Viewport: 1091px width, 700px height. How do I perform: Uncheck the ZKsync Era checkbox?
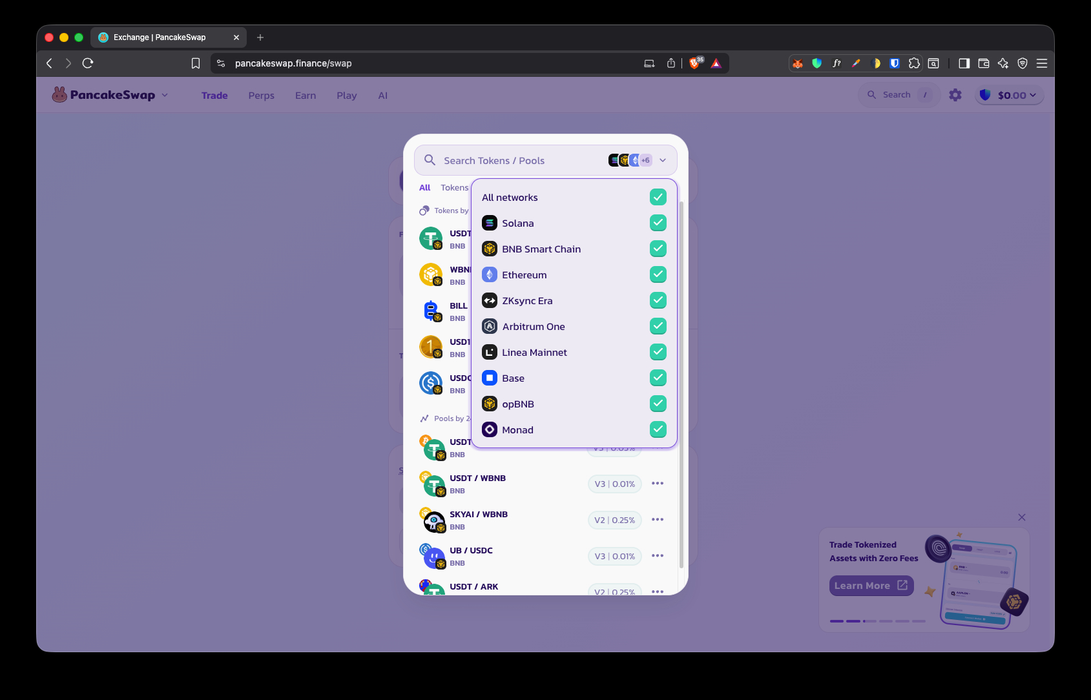(658, 300)
